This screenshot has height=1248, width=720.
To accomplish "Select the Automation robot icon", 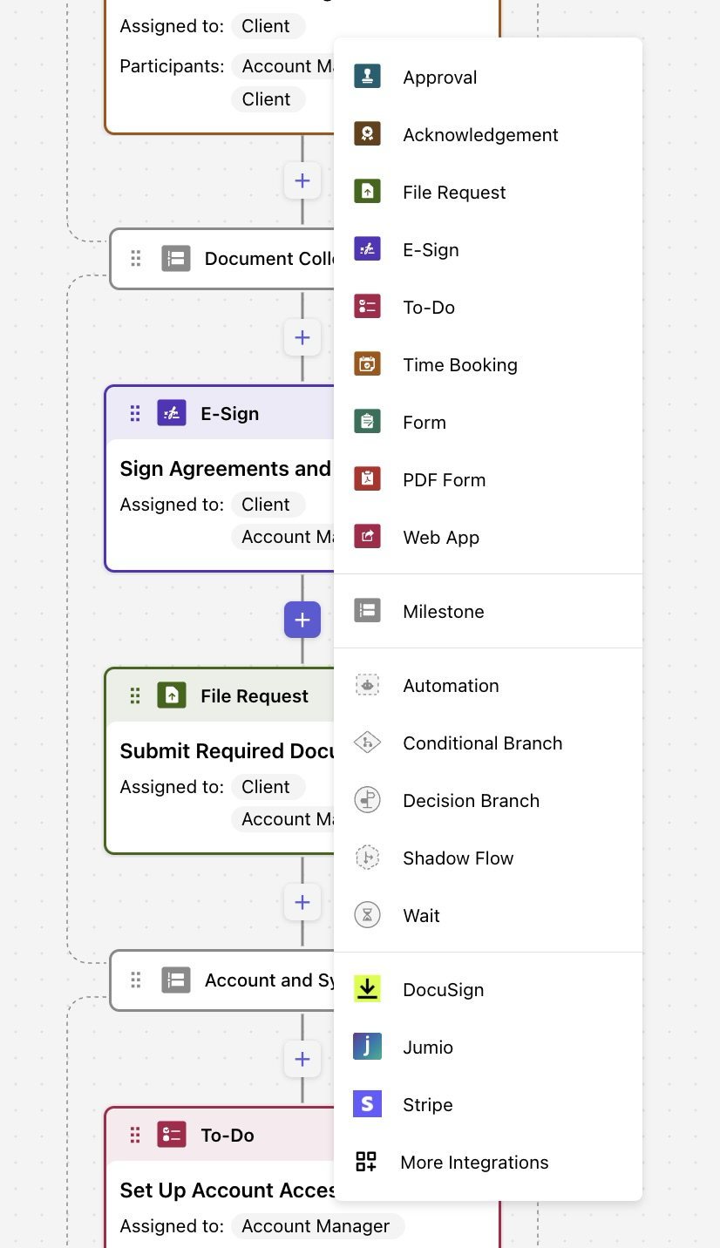I will 367,685.
